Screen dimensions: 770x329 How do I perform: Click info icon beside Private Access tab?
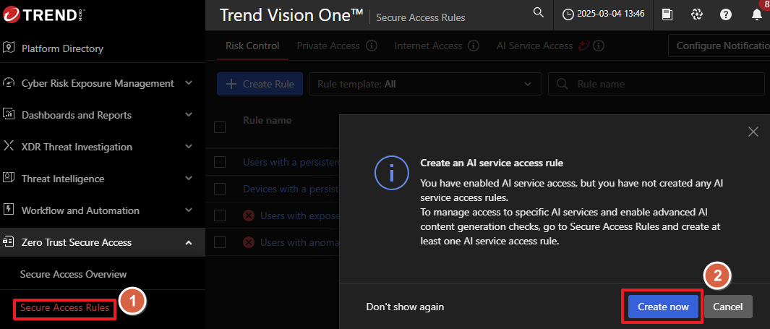372,46
